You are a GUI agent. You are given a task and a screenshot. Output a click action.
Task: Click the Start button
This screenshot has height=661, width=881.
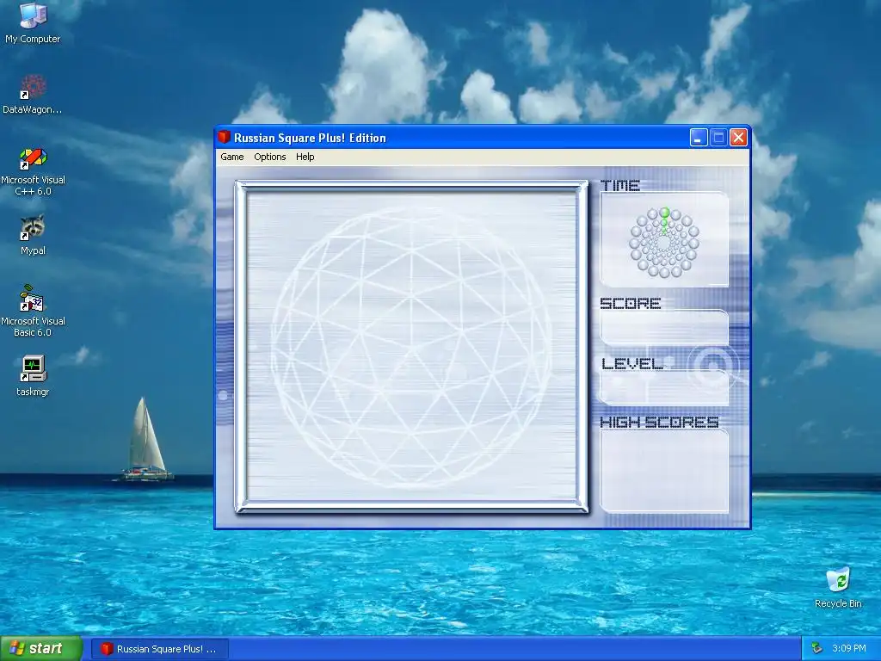(x=41, y=649)
